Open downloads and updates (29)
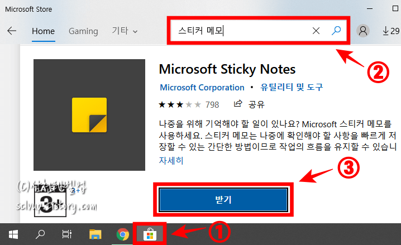This screenshot has height=245, width=401. pyautogui.click(x=391, y=31)
